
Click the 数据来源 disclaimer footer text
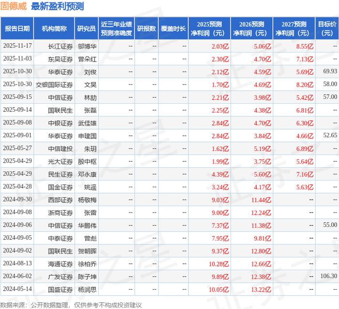tap(71, 305)
